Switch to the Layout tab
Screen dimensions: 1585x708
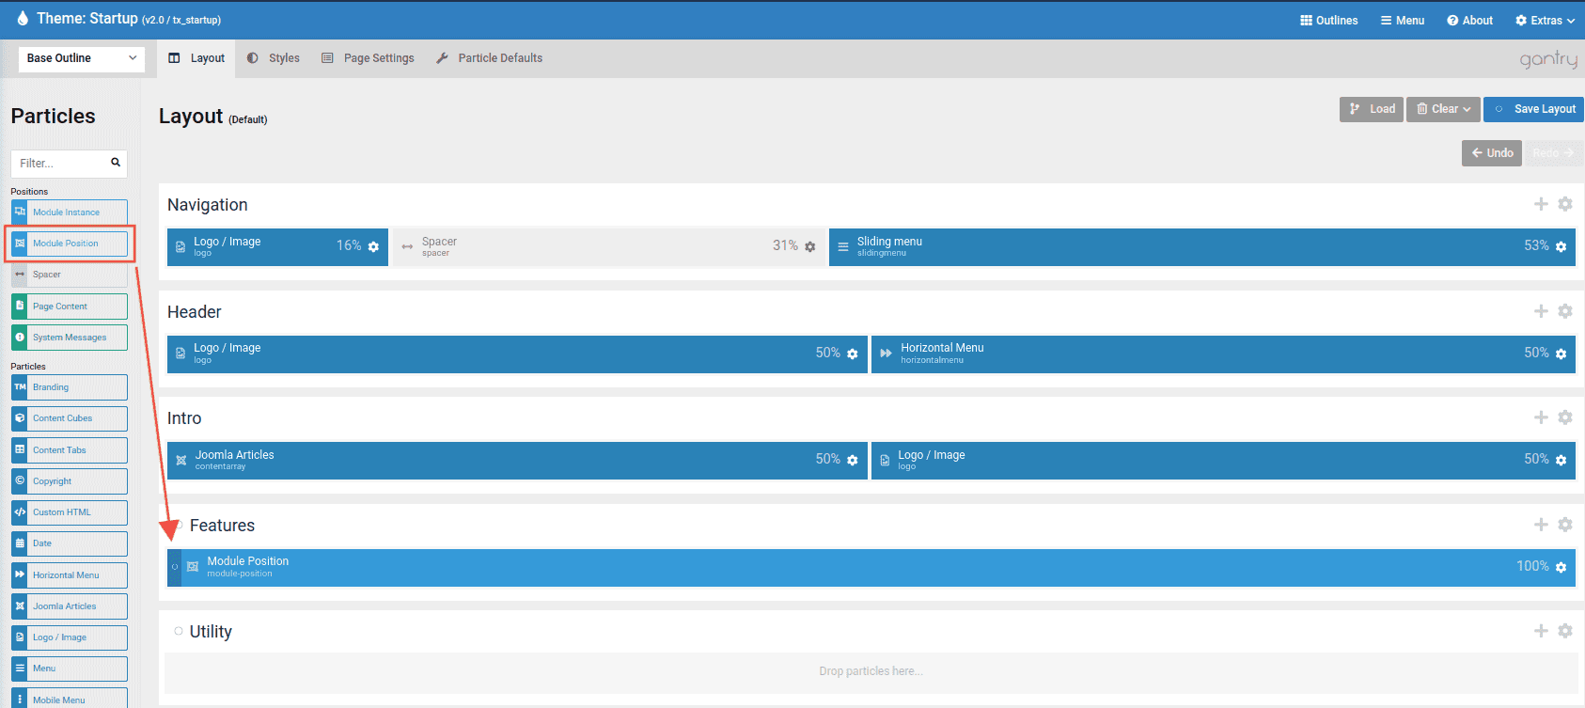pos(196,58)
